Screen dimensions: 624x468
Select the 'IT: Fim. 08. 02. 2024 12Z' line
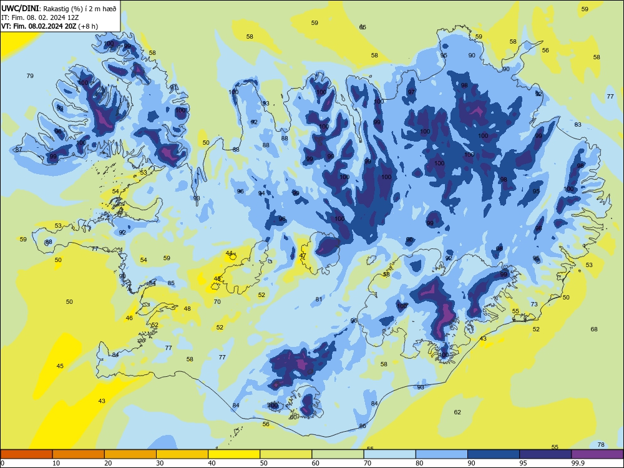(x=40, y=17)
